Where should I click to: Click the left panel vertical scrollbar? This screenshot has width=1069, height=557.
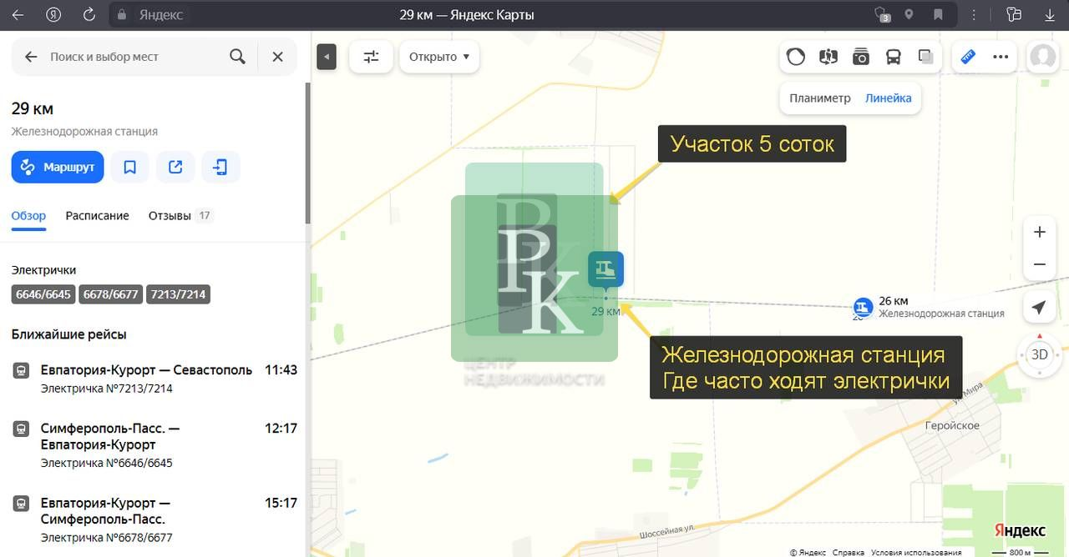308,154
